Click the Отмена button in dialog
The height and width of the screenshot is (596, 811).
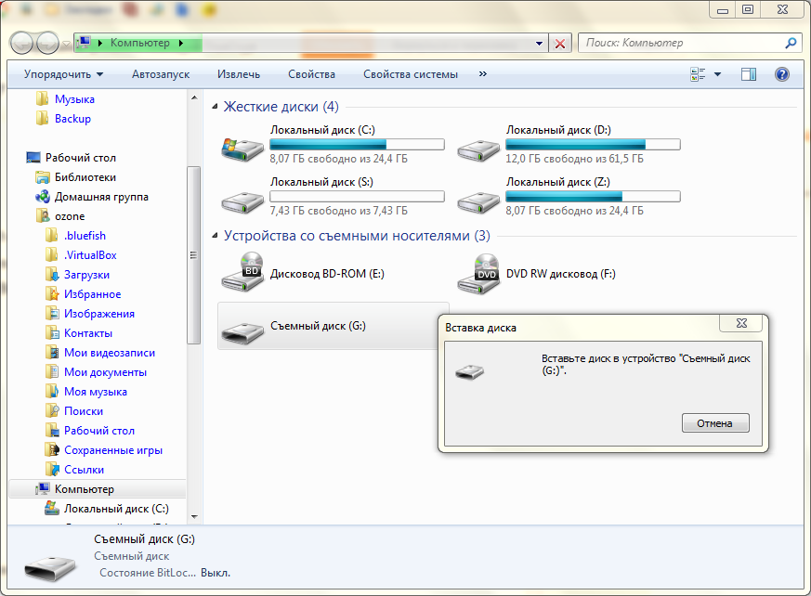point(715,422)
